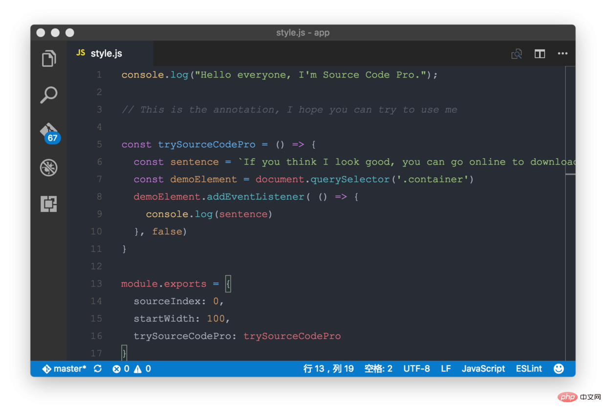Viewport: 606px width, 413px height.
Task: Select the style.js editor tab
Action: (x=110, y=53)
